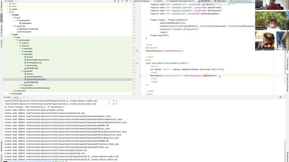Switch to the gradlew editor tab

click(x=159, y=1)
